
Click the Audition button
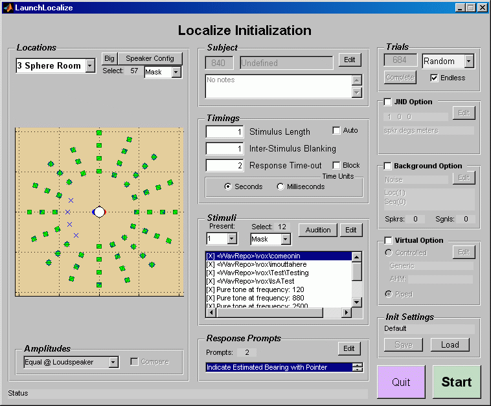click(318, 230)
